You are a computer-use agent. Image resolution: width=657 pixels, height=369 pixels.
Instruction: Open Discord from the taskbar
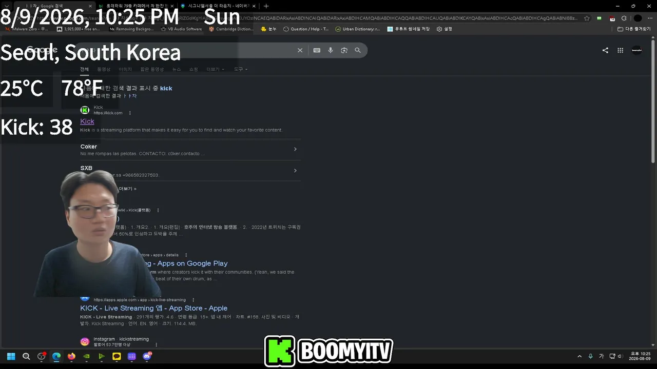coord(147,356)
